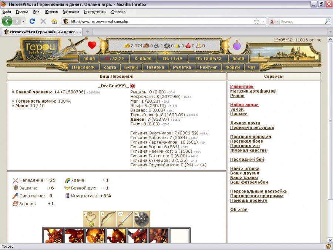Open the Рулетка page
333x250 pixels.
(x=182, y=67)
